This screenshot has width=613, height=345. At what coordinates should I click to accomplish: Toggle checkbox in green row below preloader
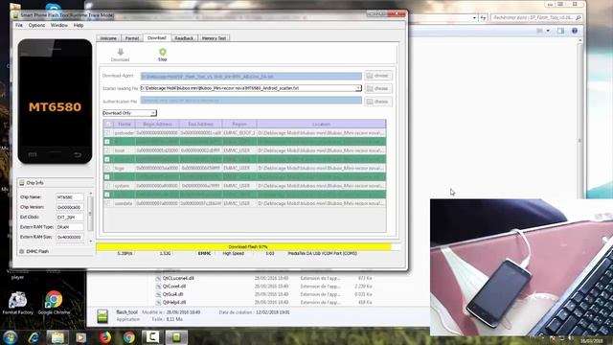tap(107, 142)
